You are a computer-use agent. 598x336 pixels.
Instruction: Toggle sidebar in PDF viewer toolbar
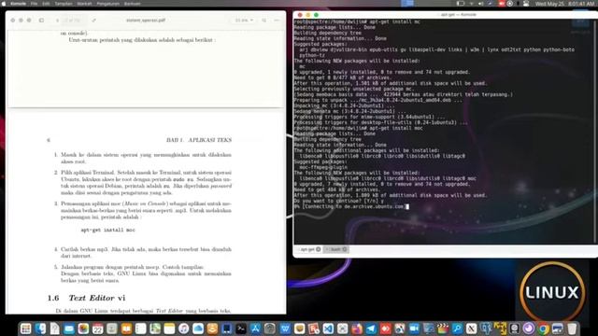[41, 21]
